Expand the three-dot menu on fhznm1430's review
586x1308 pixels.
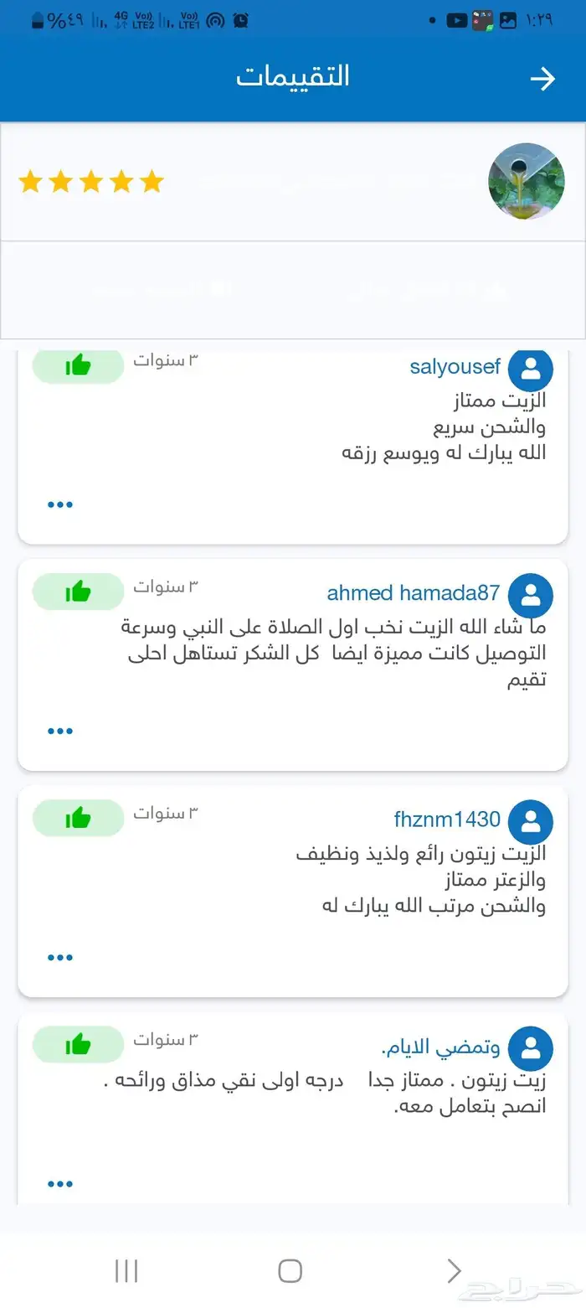click(x=59, y=957)
